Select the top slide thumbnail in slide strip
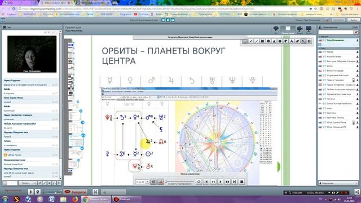361x203 pixels. pyautogui.click(x=71, y=45)
